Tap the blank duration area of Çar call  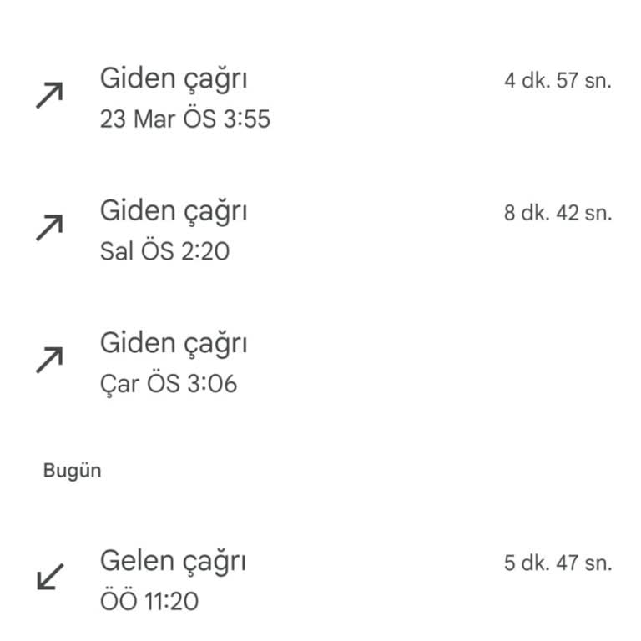[x=558, y=345]
